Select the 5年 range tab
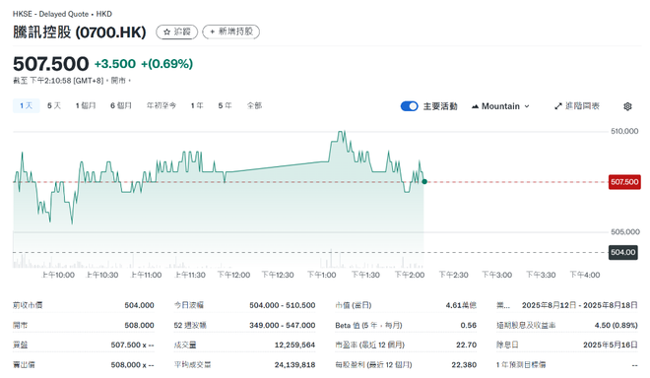This screenshot has width=650, height=378. pos(226,105)
